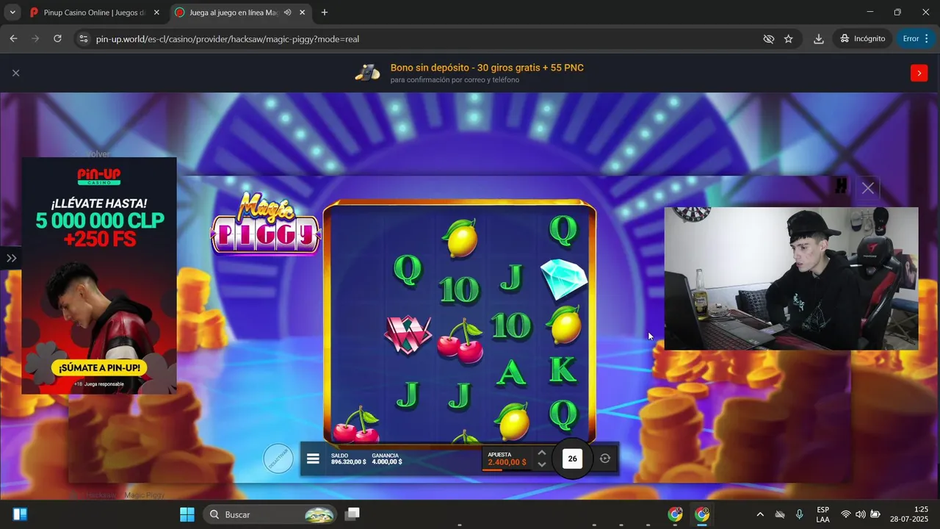Click the streamer webcam overlay
The height and width of the screenshot is (529, 940).
coord(791,278)
